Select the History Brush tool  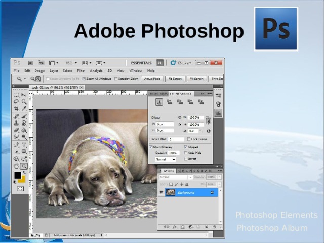tap(24, 123)
